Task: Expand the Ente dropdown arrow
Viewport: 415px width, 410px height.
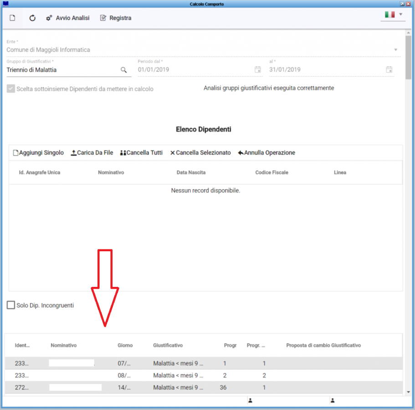Action: click(396, 50)
